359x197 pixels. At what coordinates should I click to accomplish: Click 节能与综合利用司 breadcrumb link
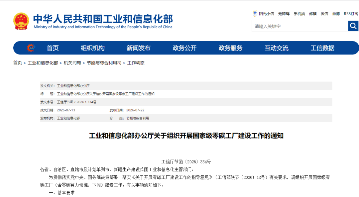[x=104, y=63]
